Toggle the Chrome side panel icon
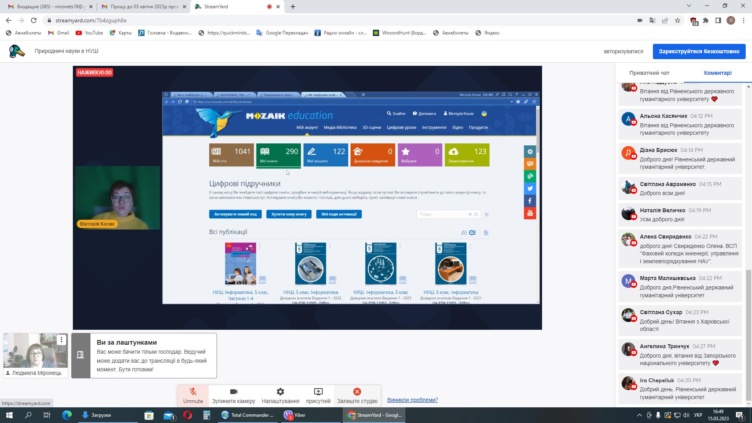The height and width of the screenshot is (423, 752). tap(718, 20)
